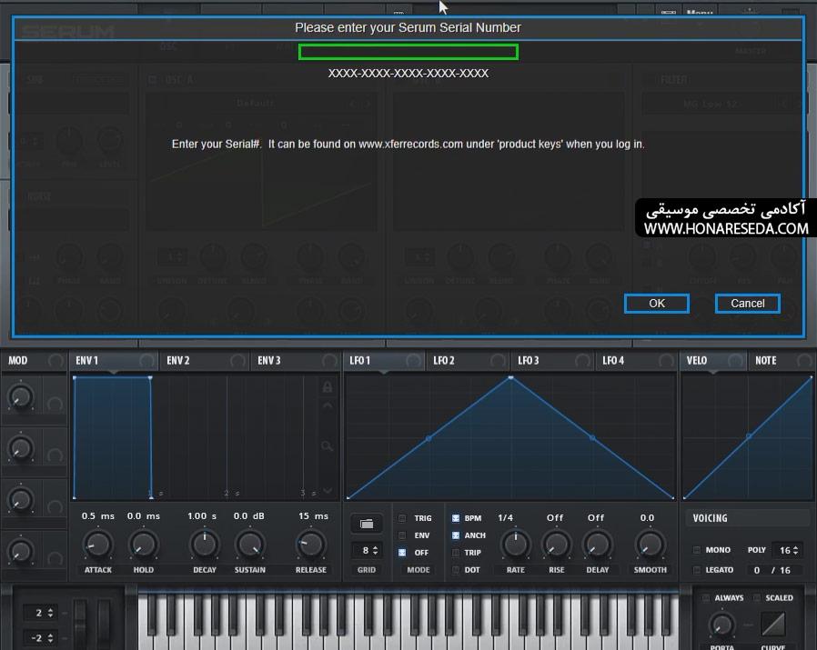The image size is (817, 650).
Task: Open the LFO shape folder icon
Action: 367,524
